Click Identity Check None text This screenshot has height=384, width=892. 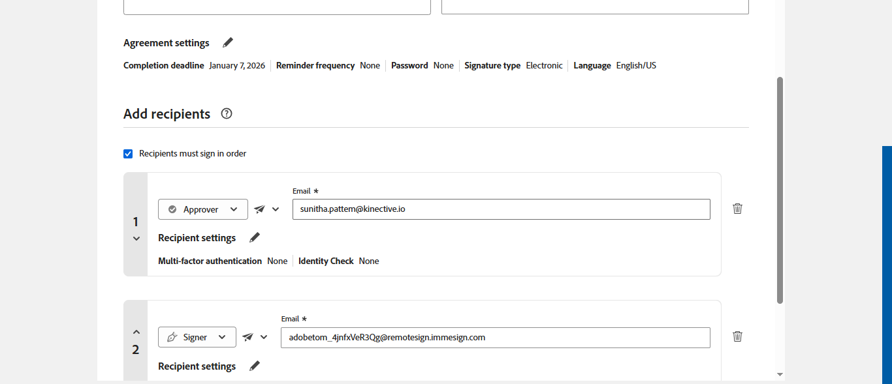pos(338,261)
